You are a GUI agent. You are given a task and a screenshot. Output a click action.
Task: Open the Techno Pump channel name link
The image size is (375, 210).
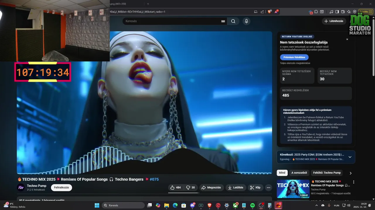point(37,186)
